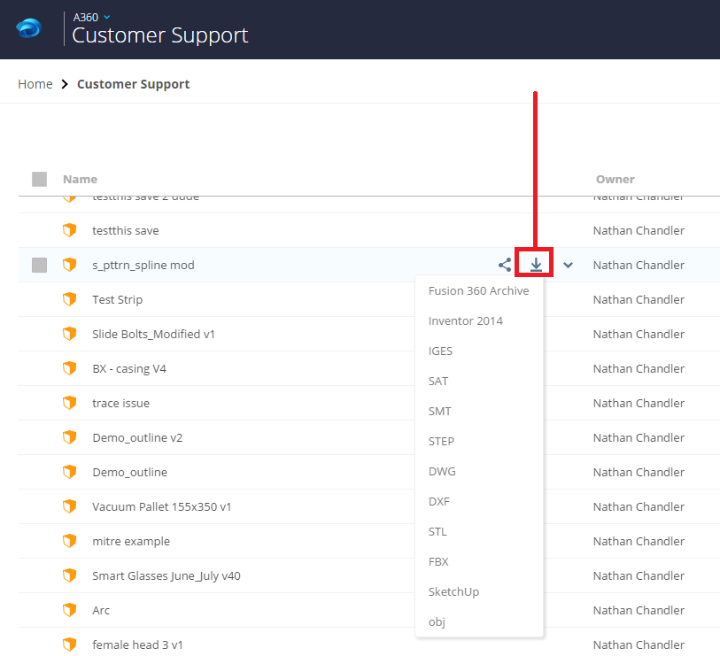Sort by the Owner column header

(615, 179)
